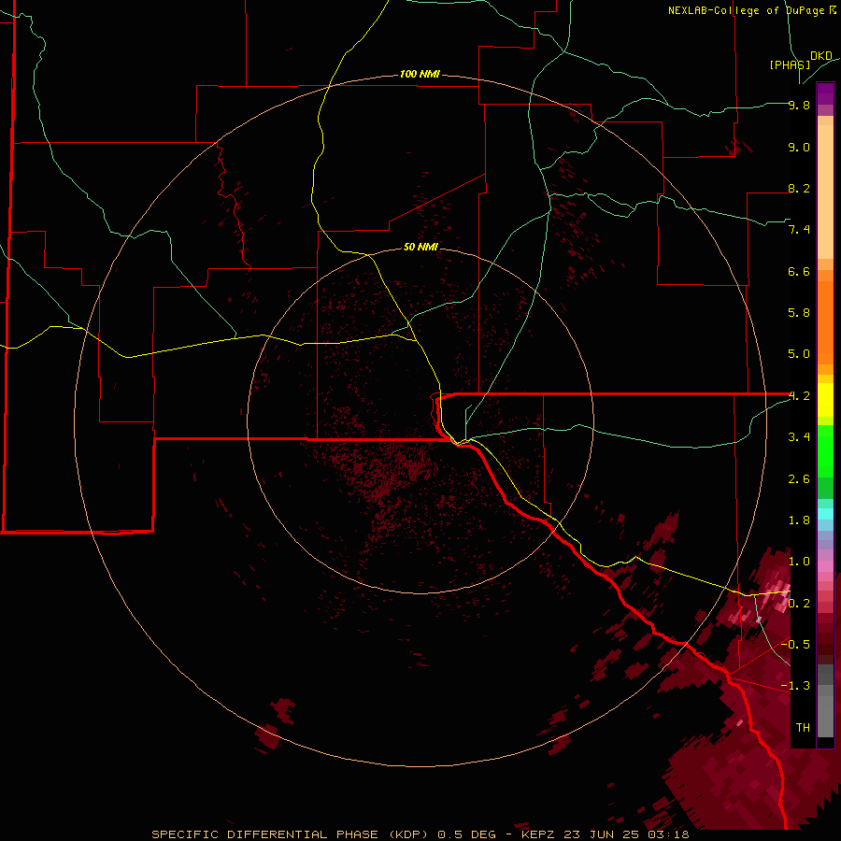
Task: Click the 4.2 value on the color scale
Action: [799, 396]
